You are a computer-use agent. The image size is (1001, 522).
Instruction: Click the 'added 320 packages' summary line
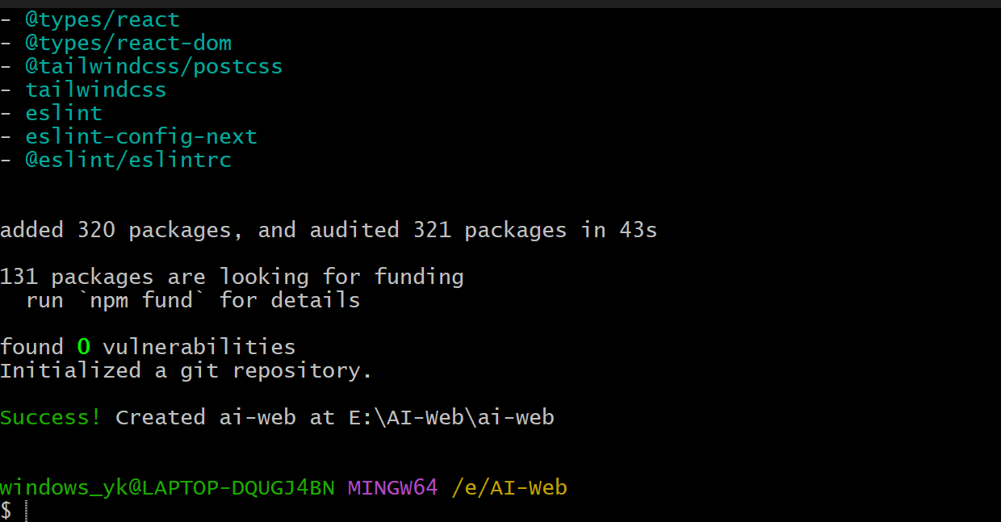pos(329,231)
